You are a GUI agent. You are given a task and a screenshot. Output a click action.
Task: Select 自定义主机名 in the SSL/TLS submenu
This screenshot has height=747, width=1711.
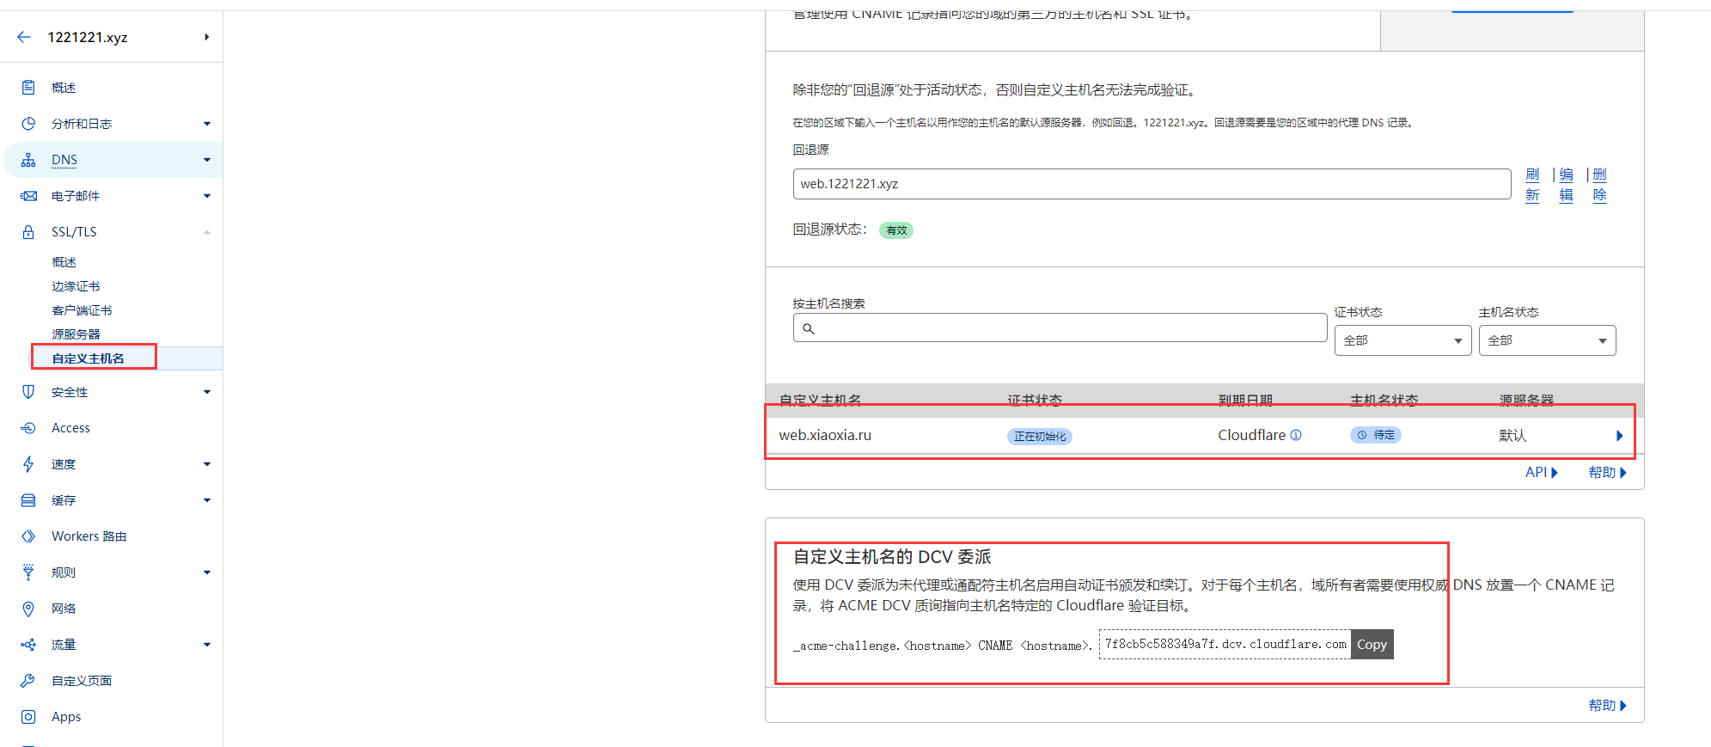[x=88, y=358]
